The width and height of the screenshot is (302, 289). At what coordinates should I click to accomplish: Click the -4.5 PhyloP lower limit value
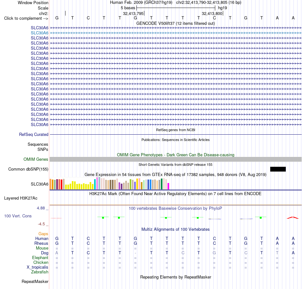coord(41,224)
